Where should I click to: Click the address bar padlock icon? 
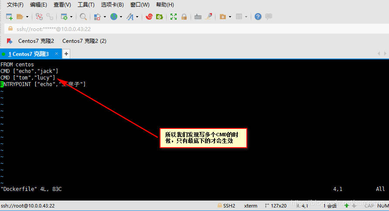10,28
